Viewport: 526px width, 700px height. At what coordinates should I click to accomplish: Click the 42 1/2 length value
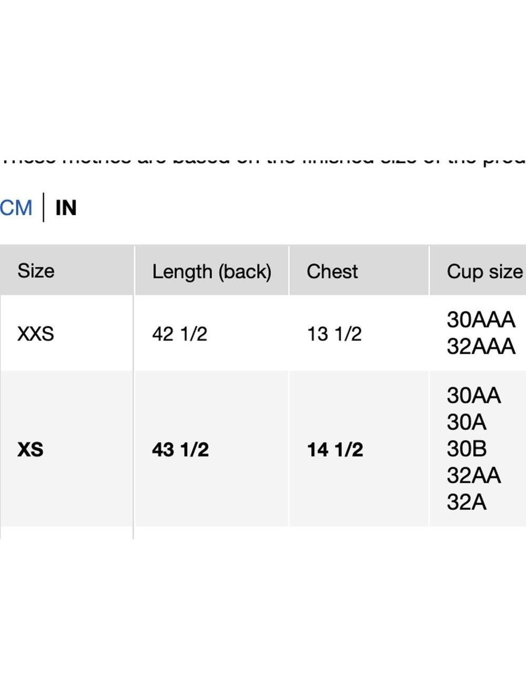pyautogui.click(x=179, y=334)
